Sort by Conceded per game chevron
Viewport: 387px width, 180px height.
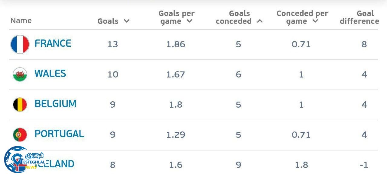(315, 21)
